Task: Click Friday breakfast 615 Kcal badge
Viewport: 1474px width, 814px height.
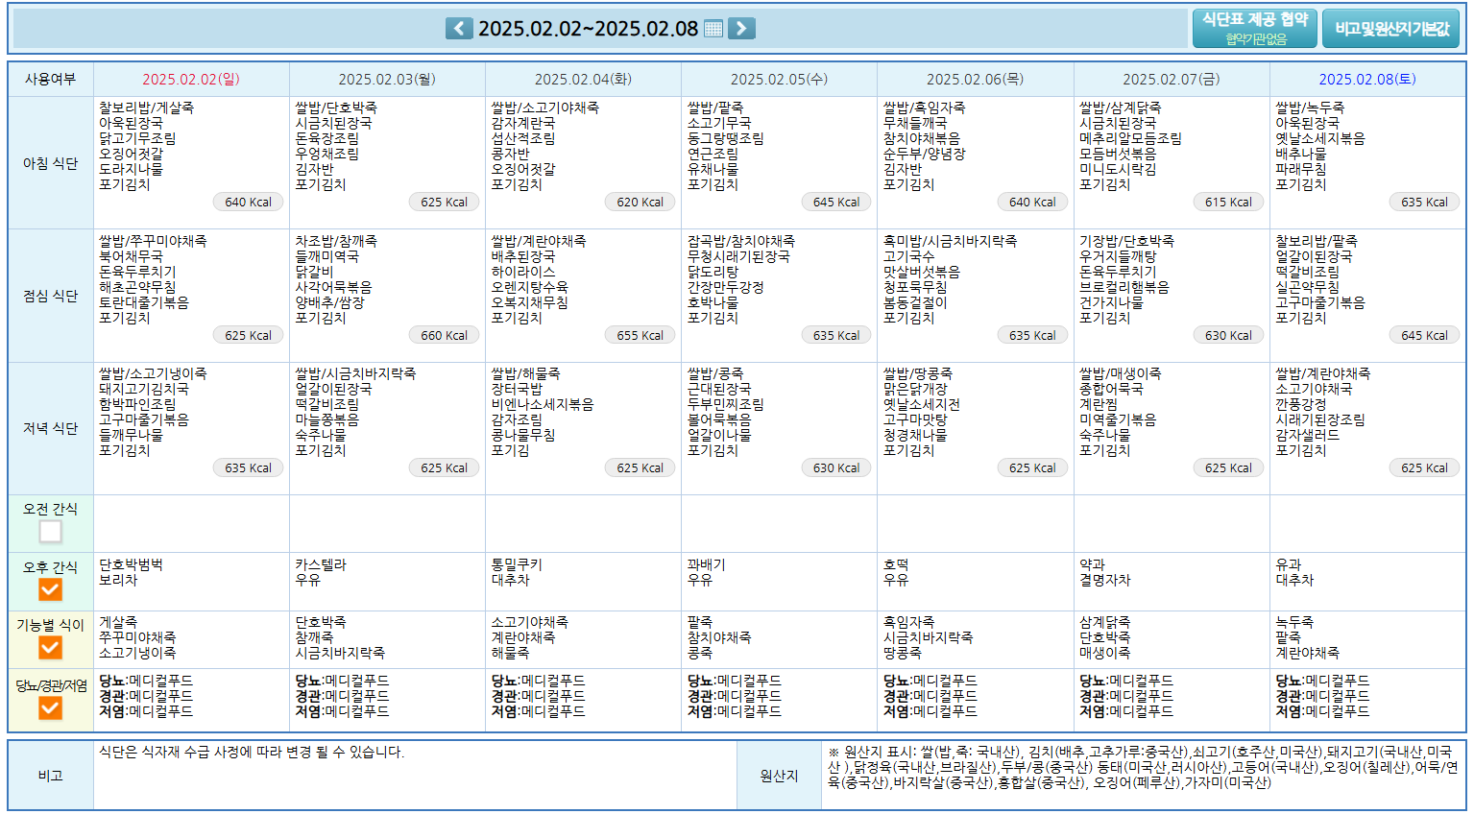Action: tap(1229, 202)
